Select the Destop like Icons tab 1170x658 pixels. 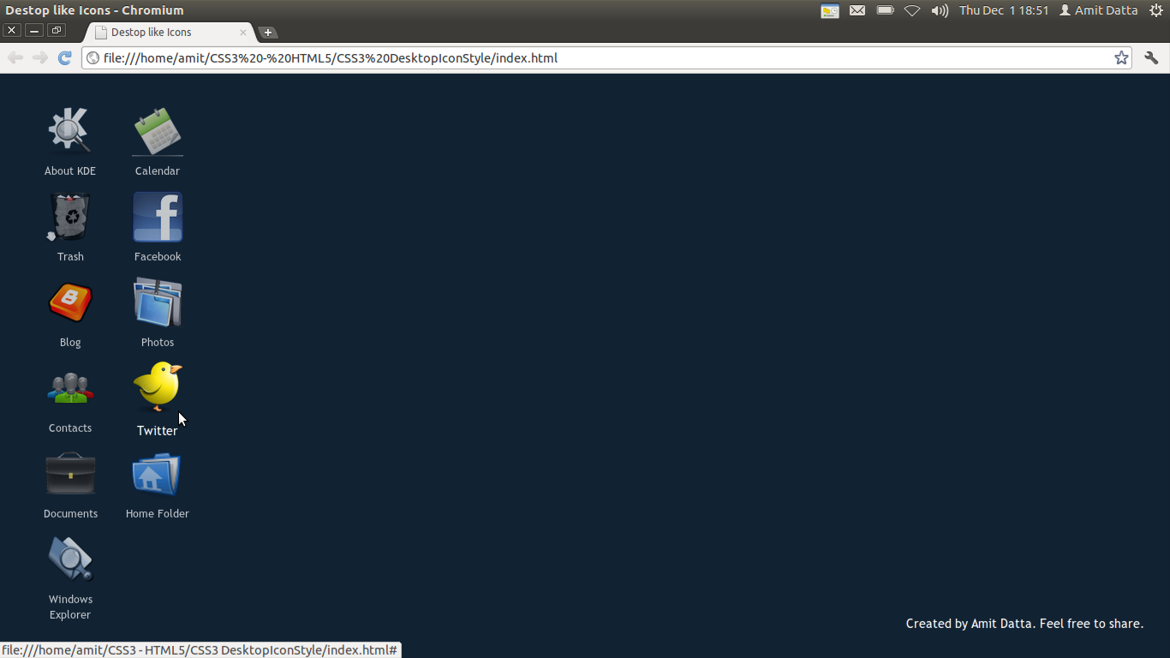163,32
